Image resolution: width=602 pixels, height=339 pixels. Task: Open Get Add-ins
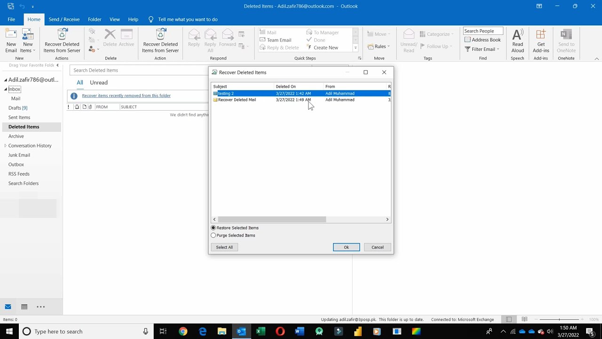tap(541, 41)
